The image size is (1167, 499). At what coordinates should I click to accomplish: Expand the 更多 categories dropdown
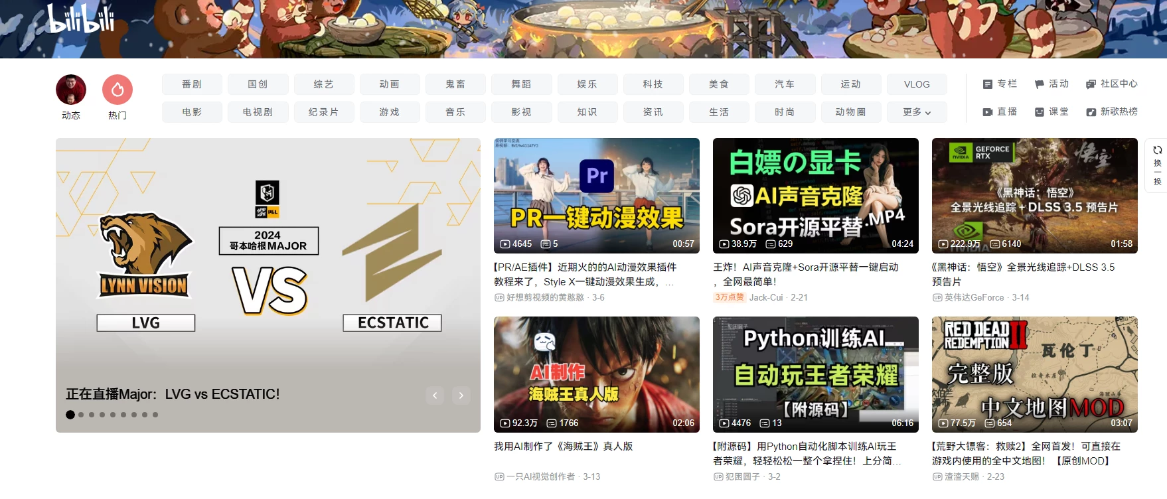[917, 112]
